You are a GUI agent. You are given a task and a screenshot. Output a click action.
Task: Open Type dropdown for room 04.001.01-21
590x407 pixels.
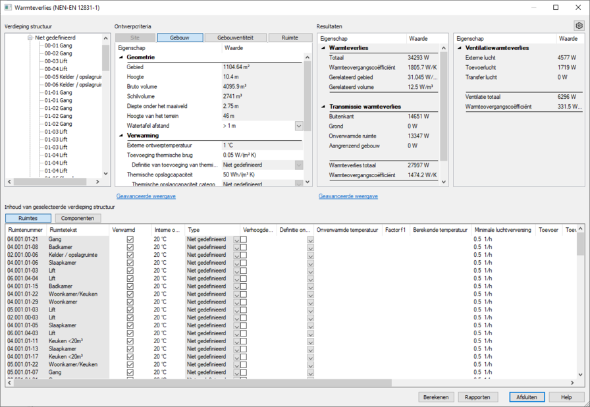coord(236,239)
